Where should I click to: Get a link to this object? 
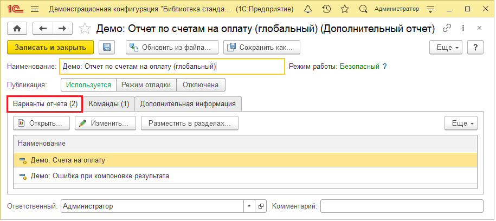pyautogui.click(x=447, y=28)
